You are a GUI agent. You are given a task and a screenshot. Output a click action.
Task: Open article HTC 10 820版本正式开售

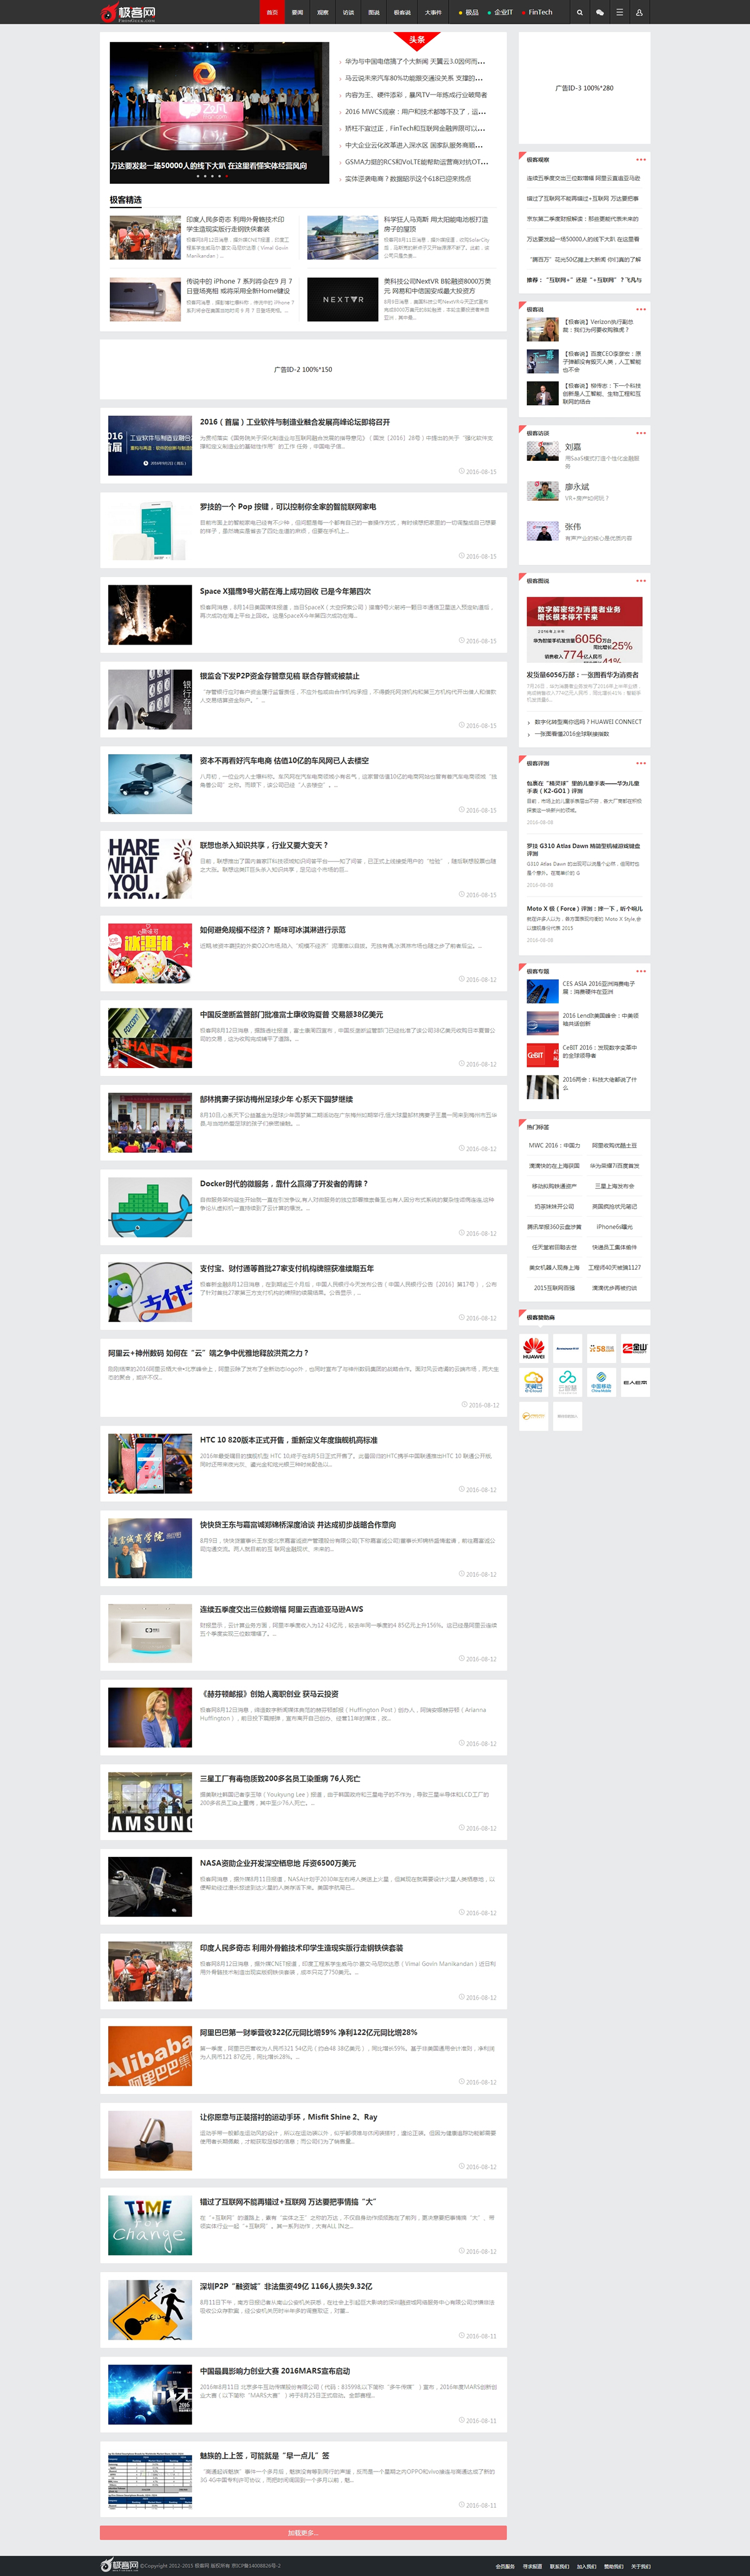pyautogui.click(x=288, y=1440)
